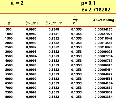Click the 1/e² fraction header
This screenshot has height=99, width=116.
tap(75, 20)
